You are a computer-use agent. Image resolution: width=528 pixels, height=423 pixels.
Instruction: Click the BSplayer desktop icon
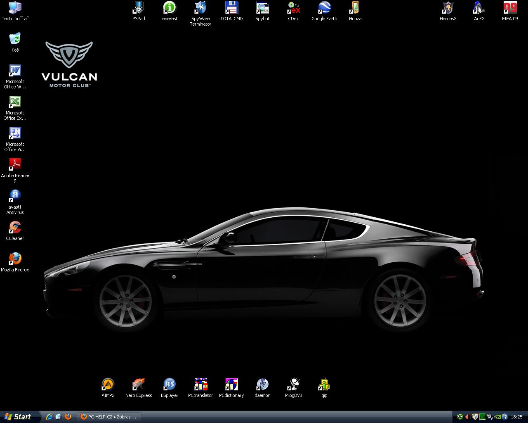(x=170, y=385)
